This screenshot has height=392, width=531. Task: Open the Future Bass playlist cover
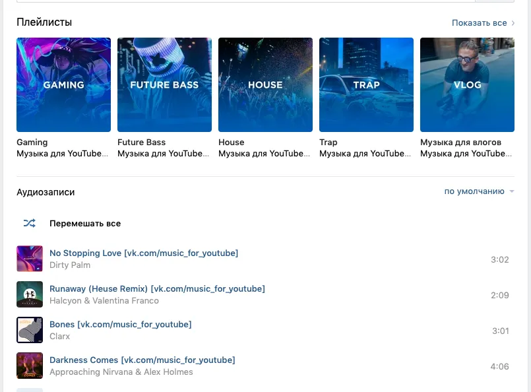click(165, 84)
